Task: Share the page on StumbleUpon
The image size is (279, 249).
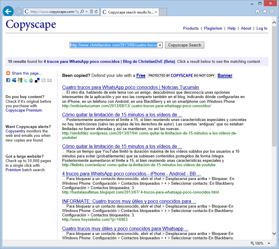Action: [x=31, y=80]
